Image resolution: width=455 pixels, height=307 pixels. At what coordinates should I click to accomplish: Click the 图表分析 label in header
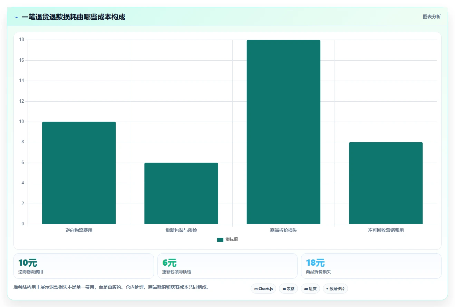pyautogui.click(x=432, y=17)
